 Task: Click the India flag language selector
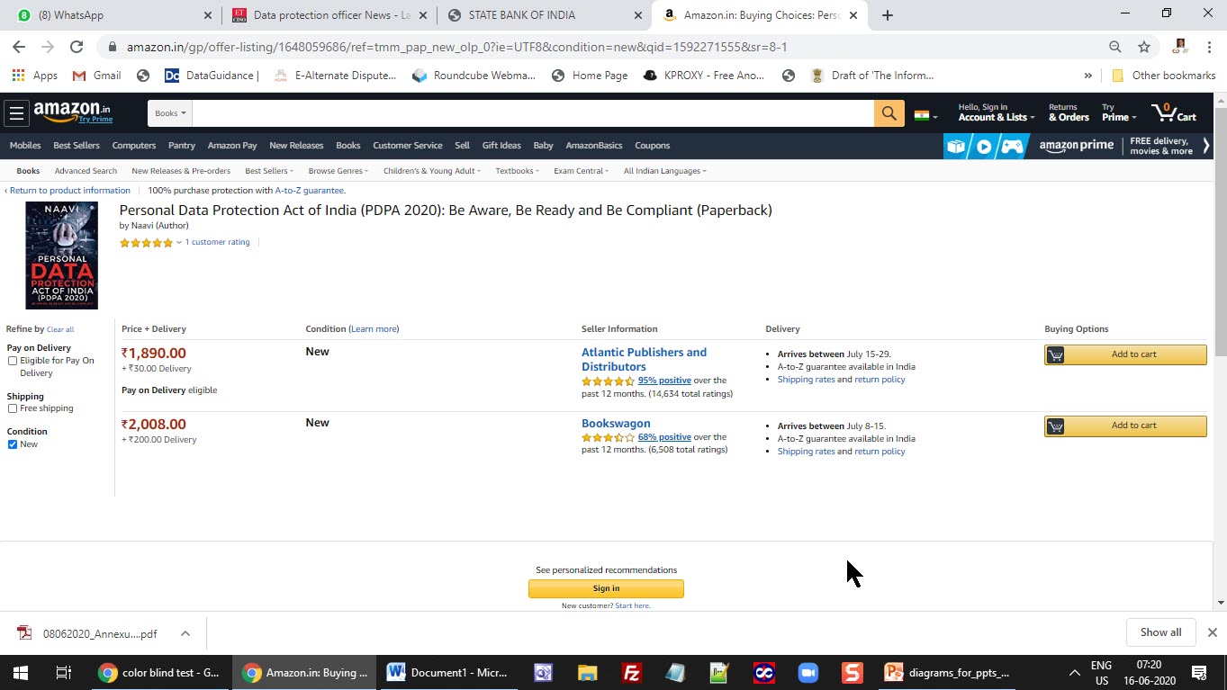925,115
